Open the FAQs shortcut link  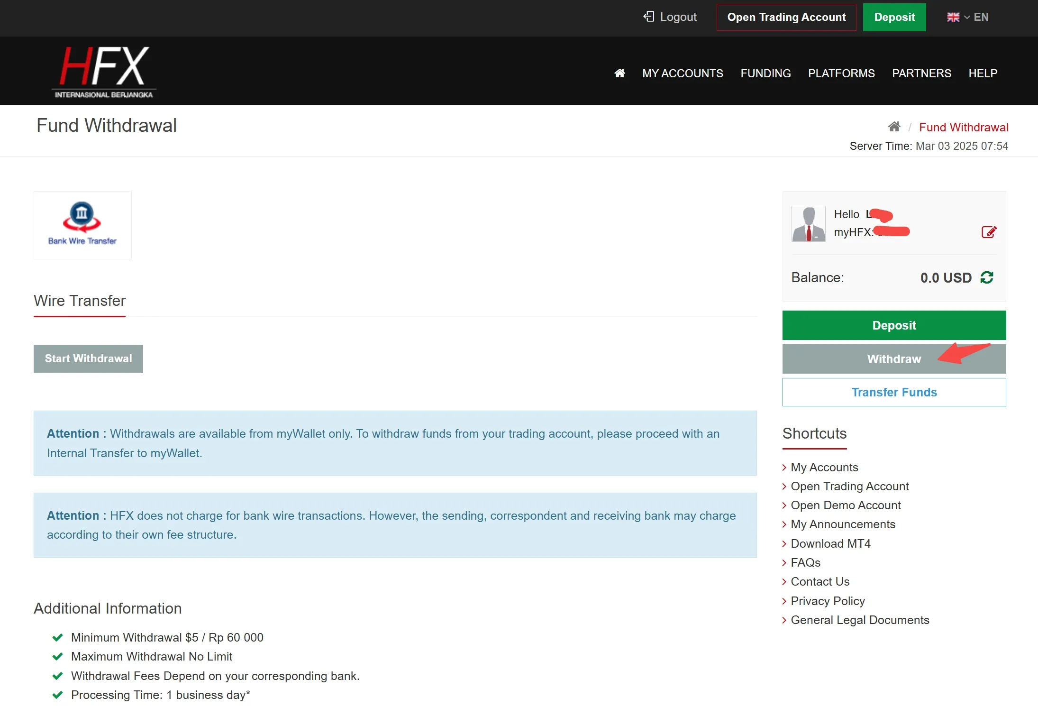[x=805, y=563]
